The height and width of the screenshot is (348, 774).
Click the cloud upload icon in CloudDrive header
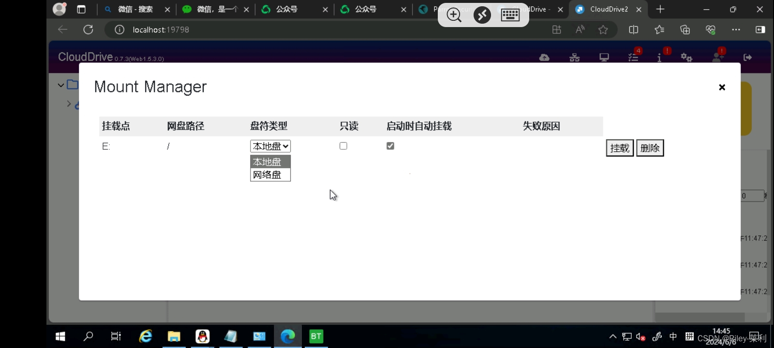544,58
